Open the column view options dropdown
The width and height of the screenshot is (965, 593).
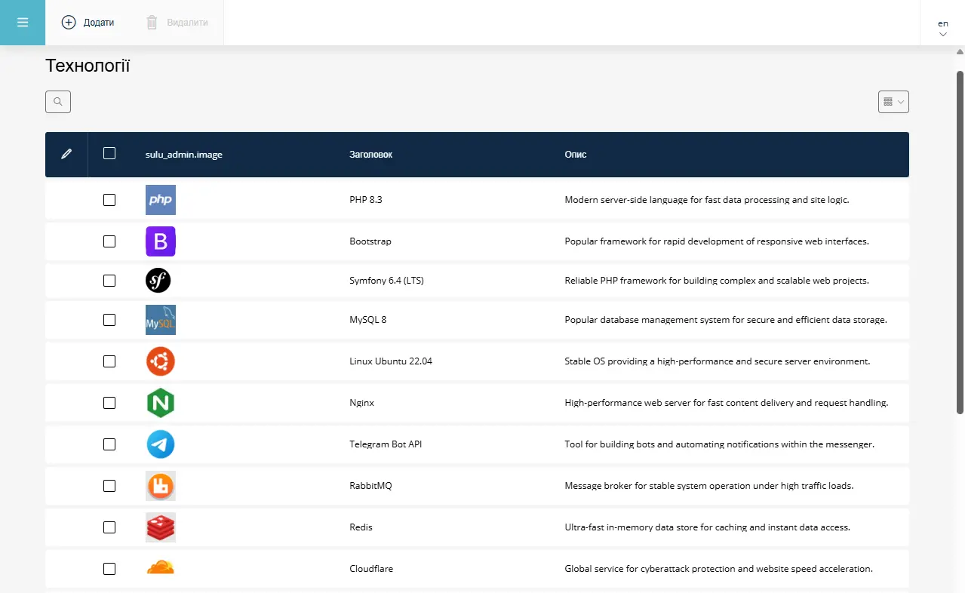[893, 102]
